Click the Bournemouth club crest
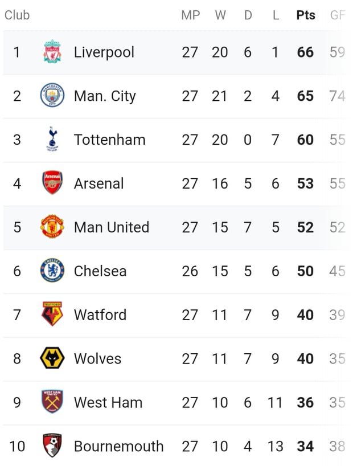This screenshot has width=353, height=466. click(52, 445)
